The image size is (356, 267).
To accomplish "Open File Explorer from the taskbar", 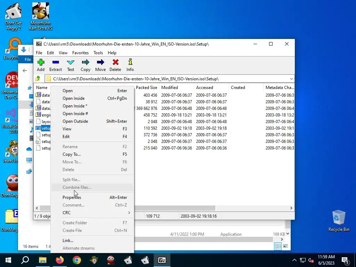I will pos(42,260).
